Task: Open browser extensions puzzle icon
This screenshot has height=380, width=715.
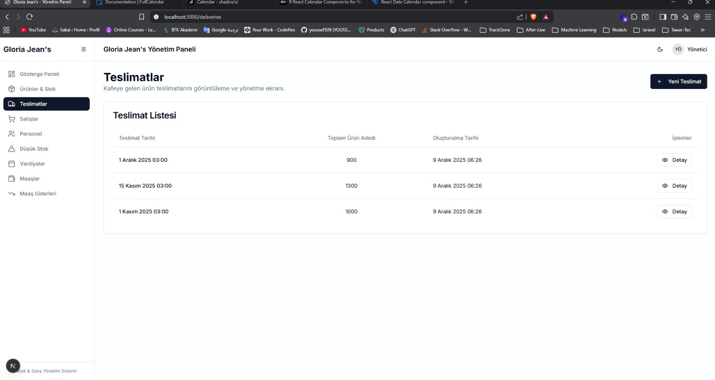Action: pyautogui.click(x=634, y=17)
